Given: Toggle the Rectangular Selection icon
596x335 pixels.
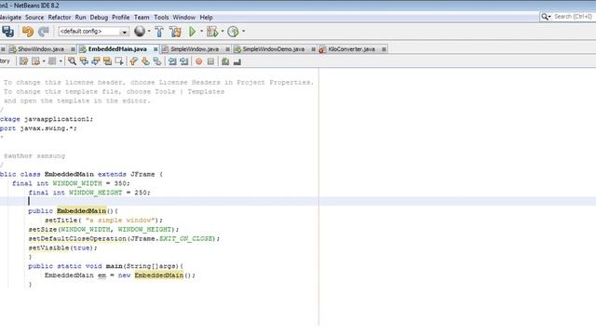Looking at the screenshot, I should pyautogui.click(x=119, y=61).
